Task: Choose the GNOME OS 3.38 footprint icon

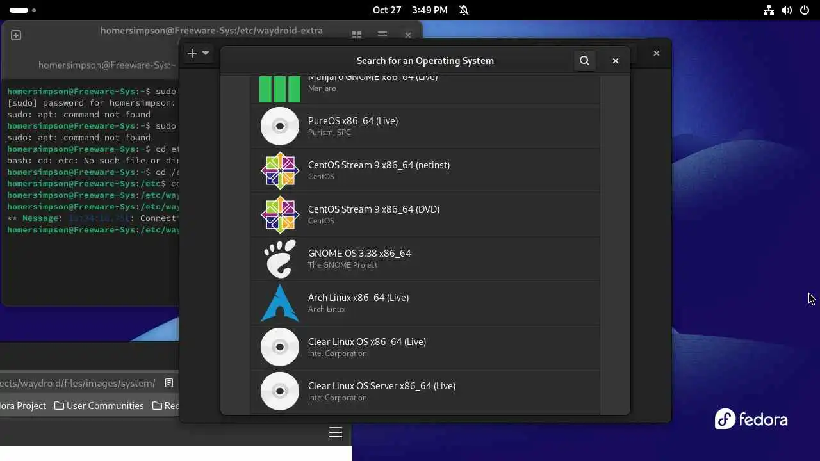Action: 280,259
